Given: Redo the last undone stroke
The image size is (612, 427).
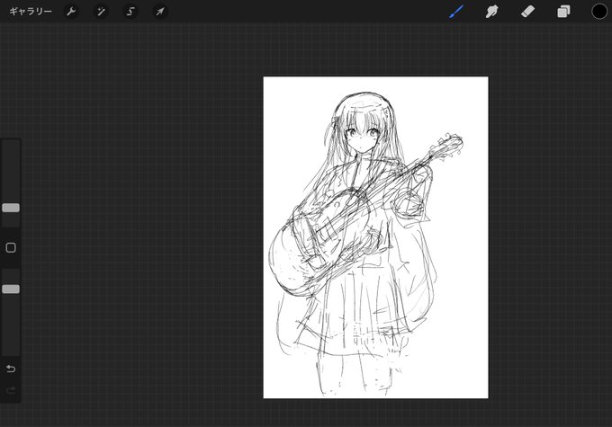Looking at the screenshot, I should pos(11,390).
